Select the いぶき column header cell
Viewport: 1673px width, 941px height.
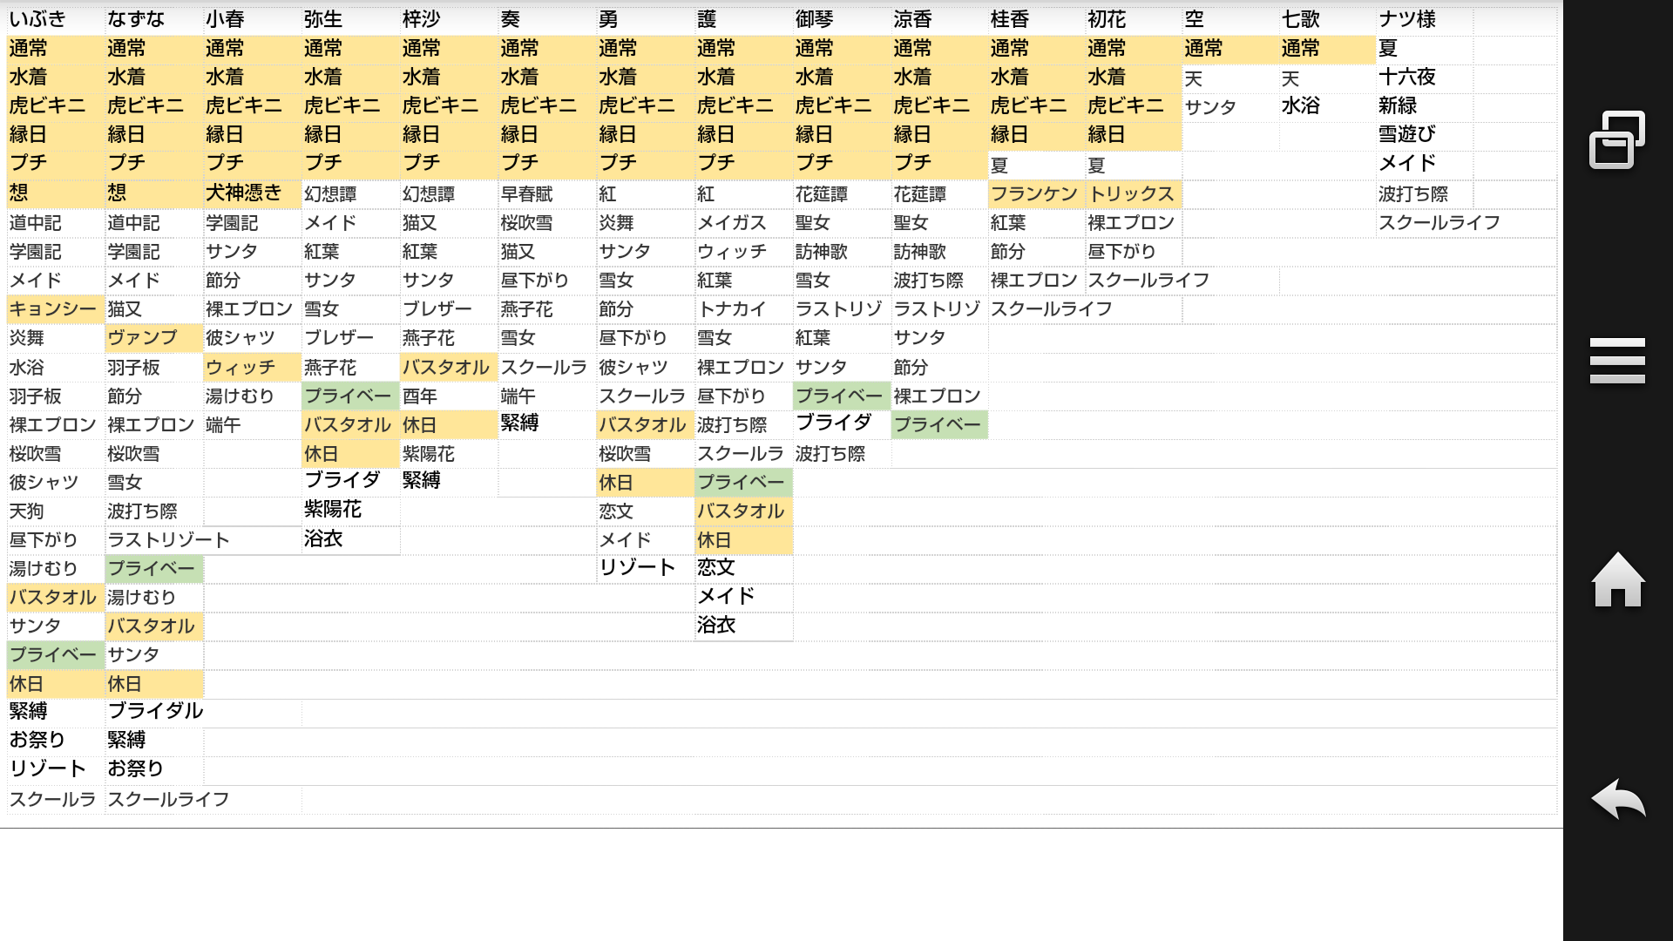coord(37,19)
